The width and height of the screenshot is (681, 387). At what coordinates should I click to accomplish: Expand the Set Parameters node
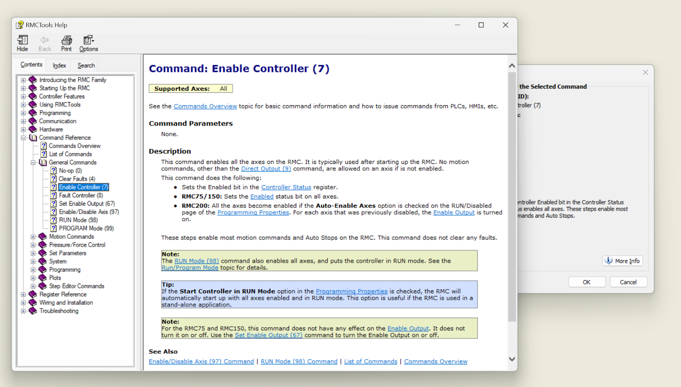[x=33, y=253]
